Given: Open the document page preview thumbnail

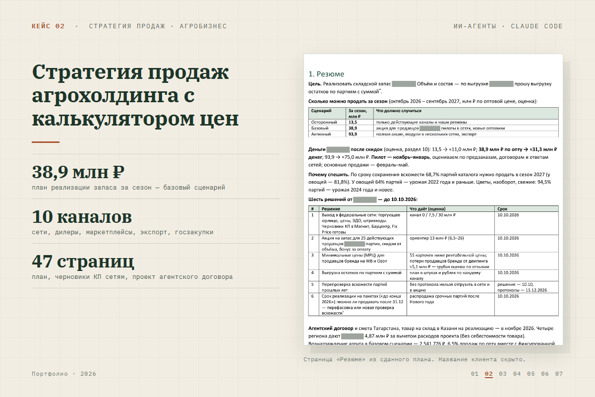Looking at the screenshot, I should coord(433,199).
